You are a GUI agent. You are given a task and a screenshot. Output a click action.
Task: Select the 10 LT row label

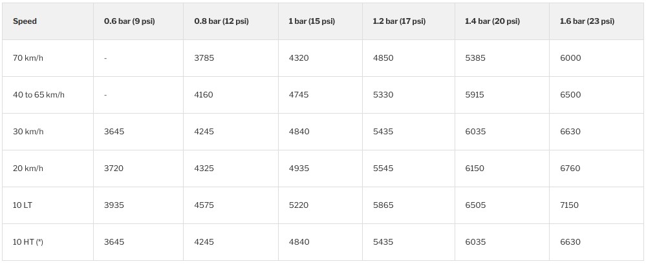pos(23,205)
